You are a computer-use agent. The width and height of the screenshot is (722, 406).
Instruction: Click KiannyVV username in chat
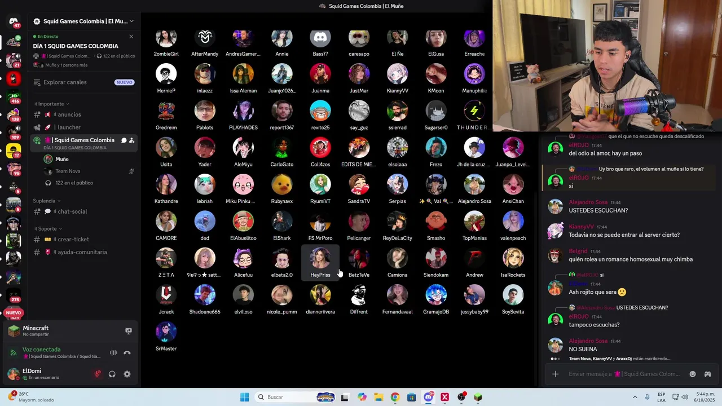[x=581, y=227]
